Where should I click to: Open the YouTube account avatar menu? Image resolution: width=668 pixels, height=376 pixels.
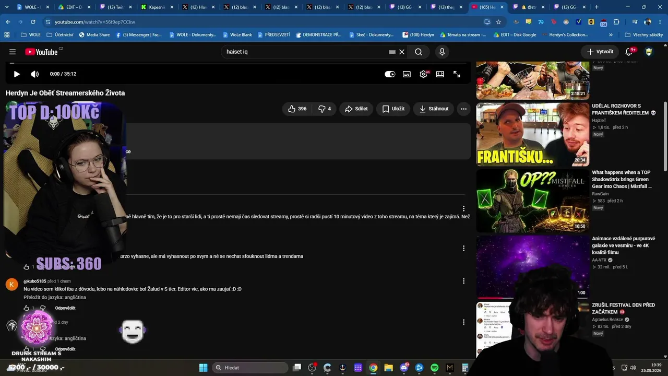coord(649,52)
